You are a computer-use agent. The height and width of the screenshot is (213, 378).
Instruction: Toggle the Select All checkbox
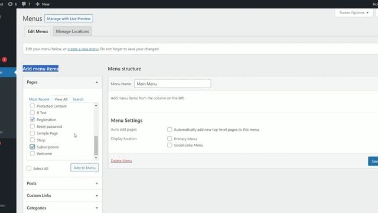(x=29, y=168)
